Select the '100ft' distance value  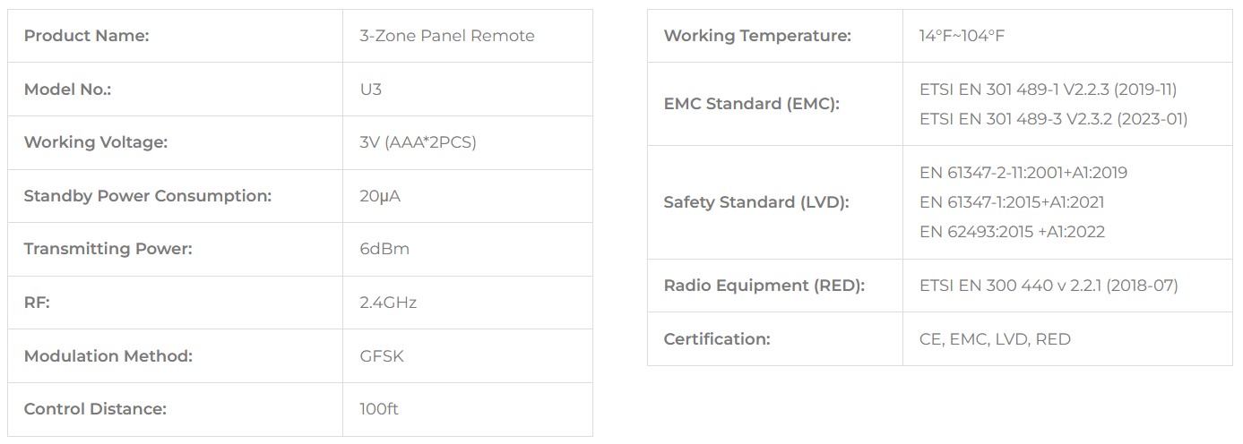click(x=379, y=409)
